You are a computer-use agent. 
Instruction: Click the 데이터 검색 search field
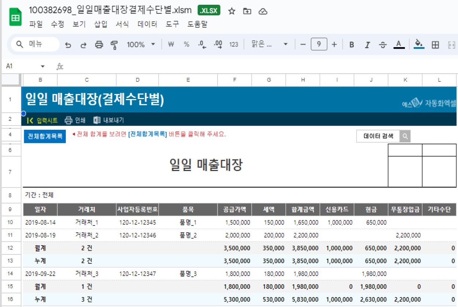378,136
